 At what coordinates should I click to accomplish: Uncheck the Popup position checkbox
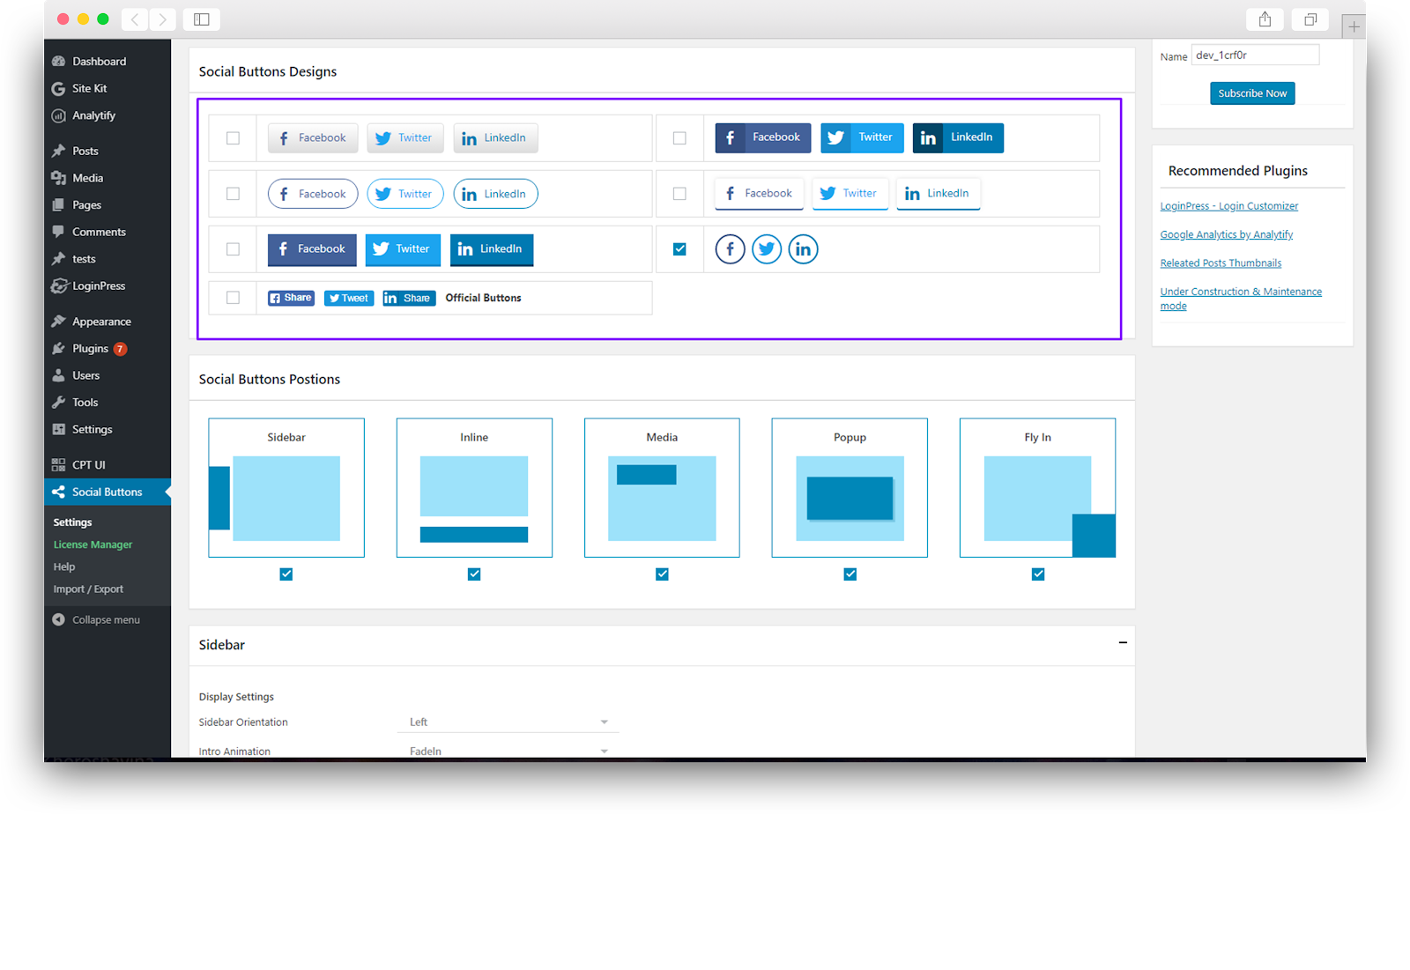(850, 574)
